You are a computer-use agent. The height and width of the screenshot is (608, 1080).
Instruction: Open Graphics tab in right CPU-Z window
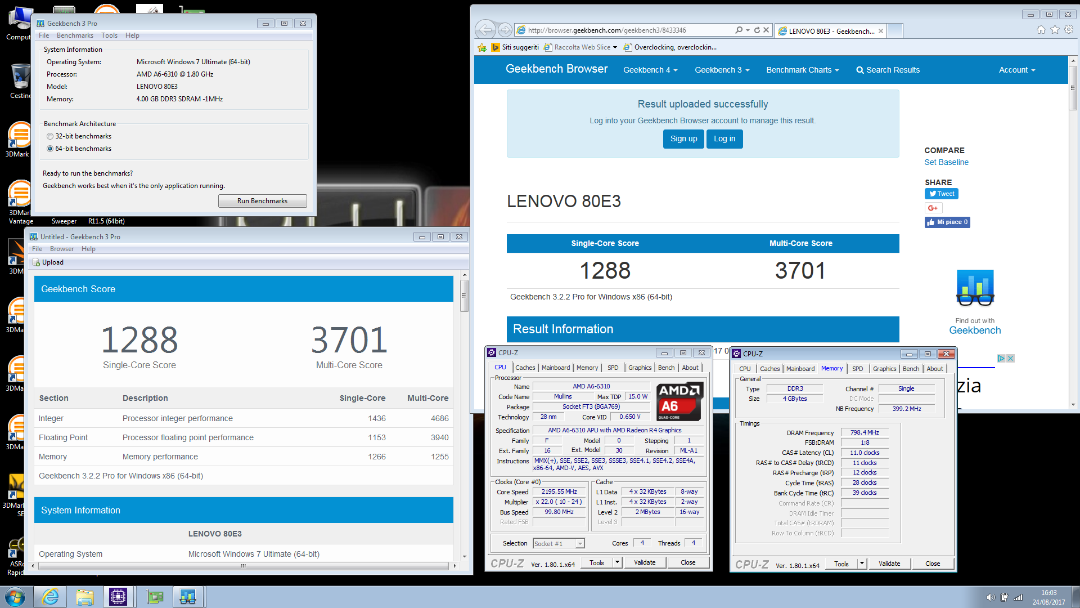pyautogui.click(x=884, y=369)
